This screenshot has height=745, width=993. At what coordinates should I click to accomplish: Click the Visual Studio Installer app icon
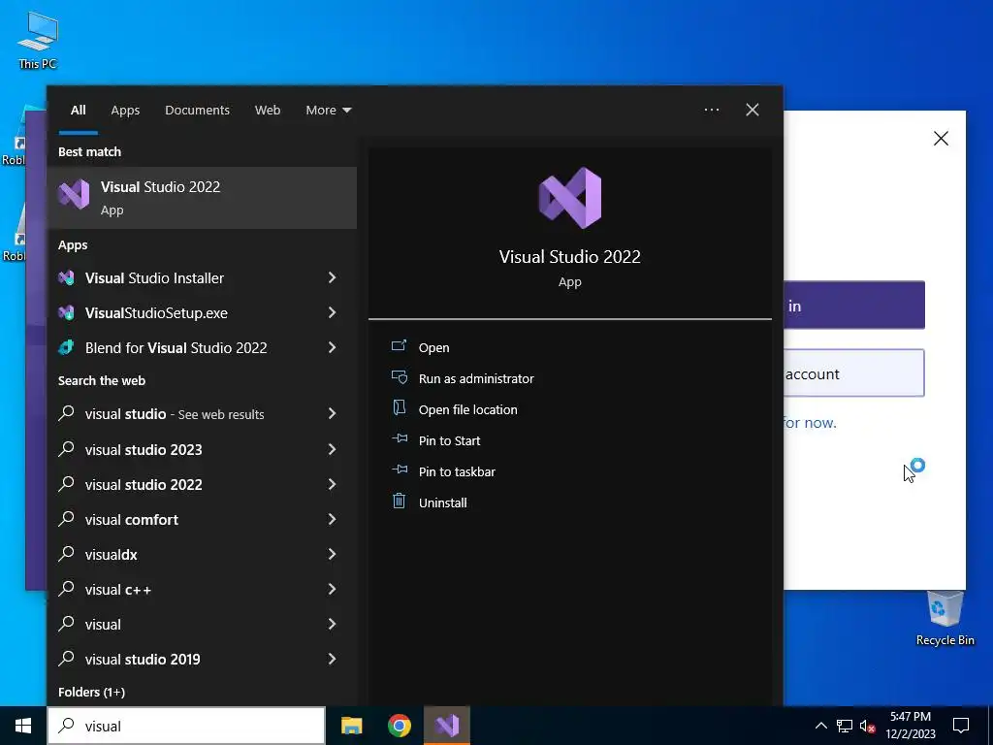(67, 278)
